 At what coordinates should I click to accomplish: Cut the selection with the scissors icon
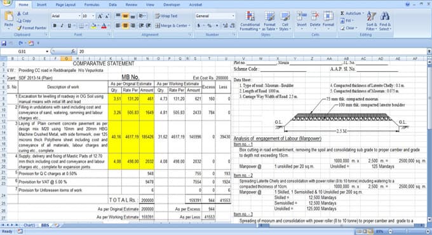coord(23,13)
